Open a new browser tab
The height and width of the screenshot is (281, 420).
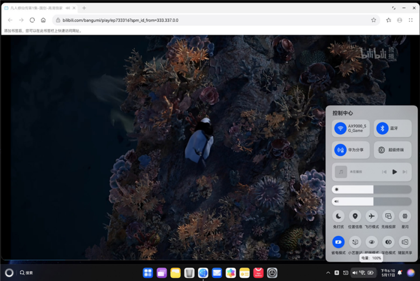pos(84,8)
